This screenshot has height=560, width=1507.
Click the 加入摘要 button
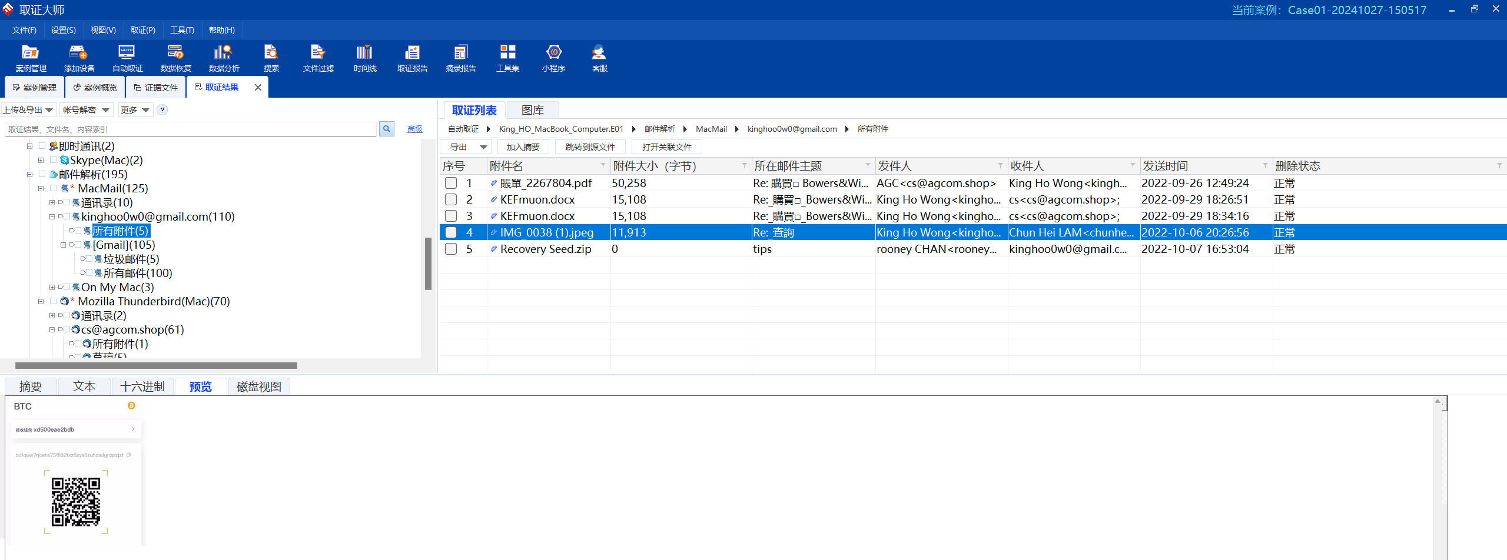[523, 147]
